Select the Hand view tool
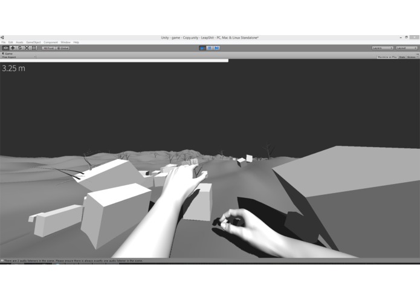The height and width of the screenshot is (299, 420). tap(5, 48)
